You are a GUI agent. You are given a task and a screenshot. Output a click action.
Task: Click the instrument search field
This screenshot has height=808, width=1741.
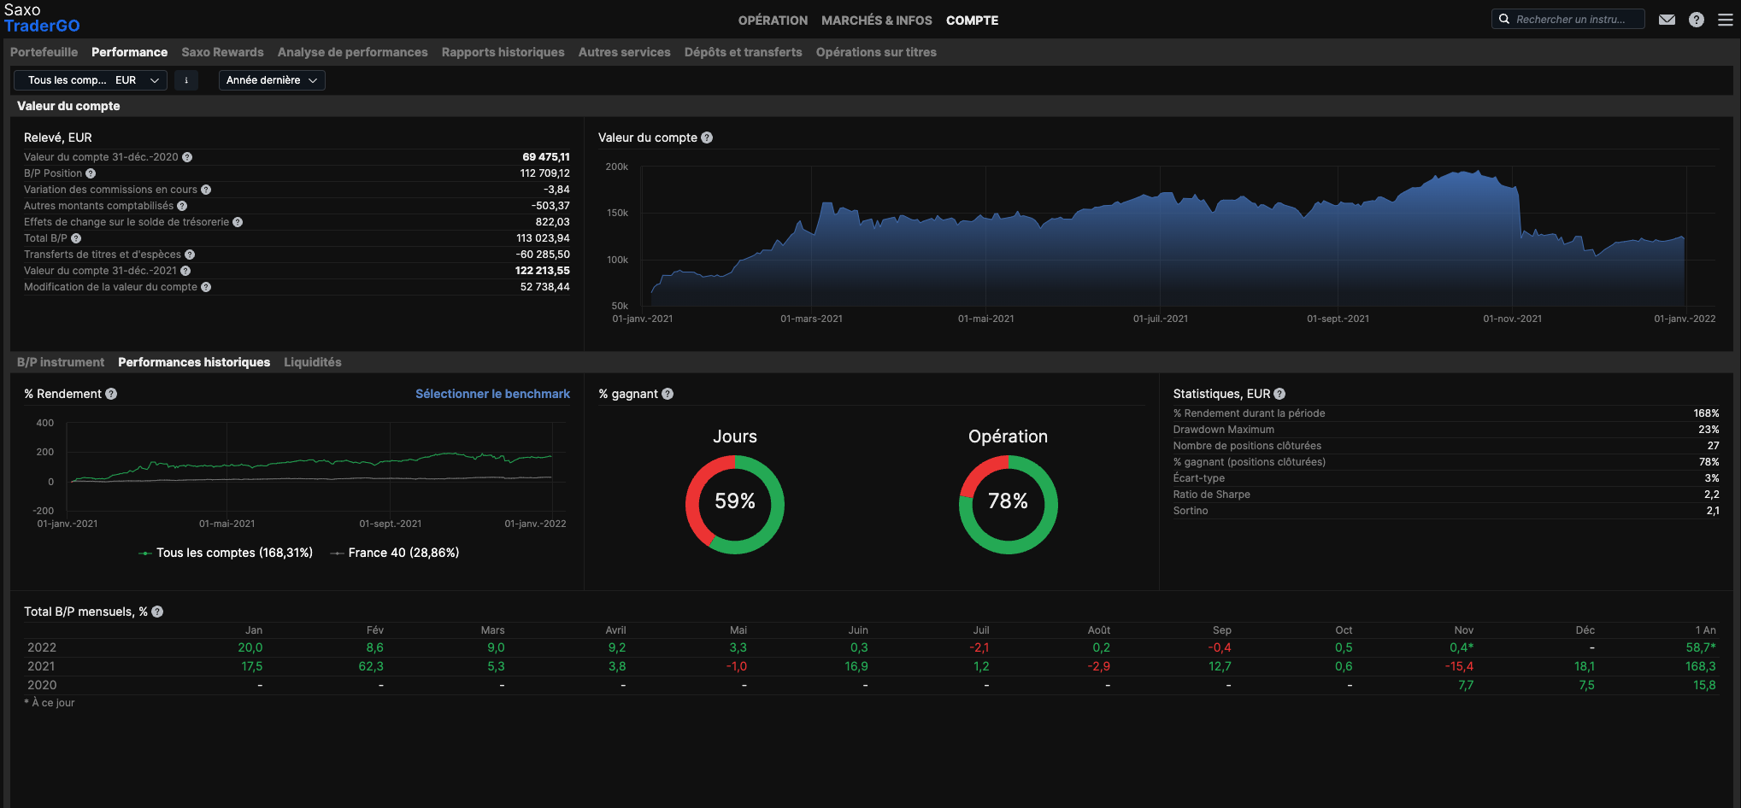pyautogui.click(x=1573, y=20)
